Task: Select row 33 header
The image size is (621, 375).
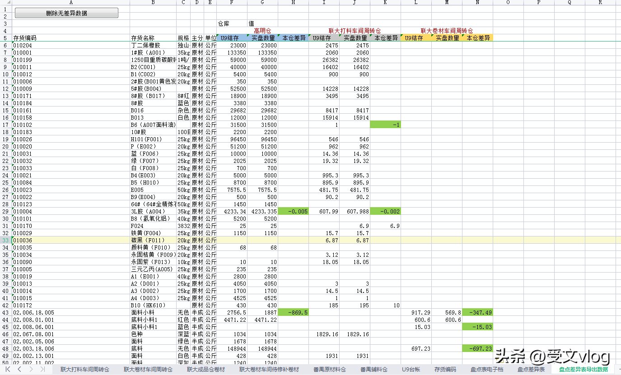Action: (x=6, y=240)
